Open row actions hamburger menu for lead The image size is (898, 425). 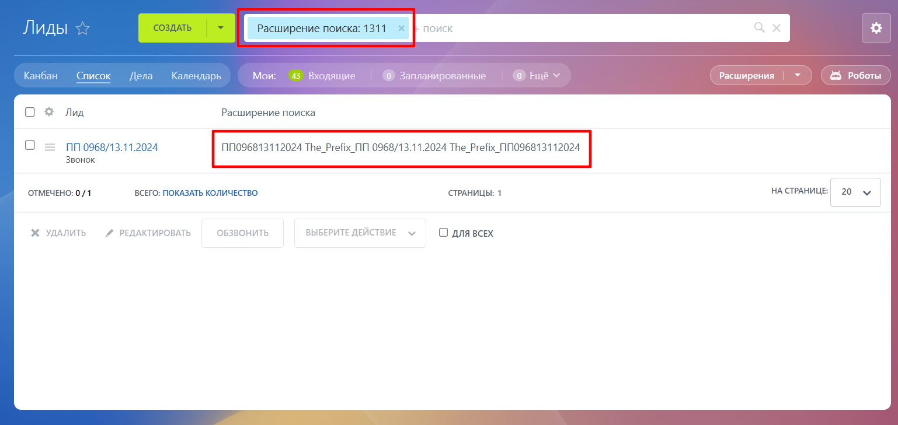click(50, 147)
